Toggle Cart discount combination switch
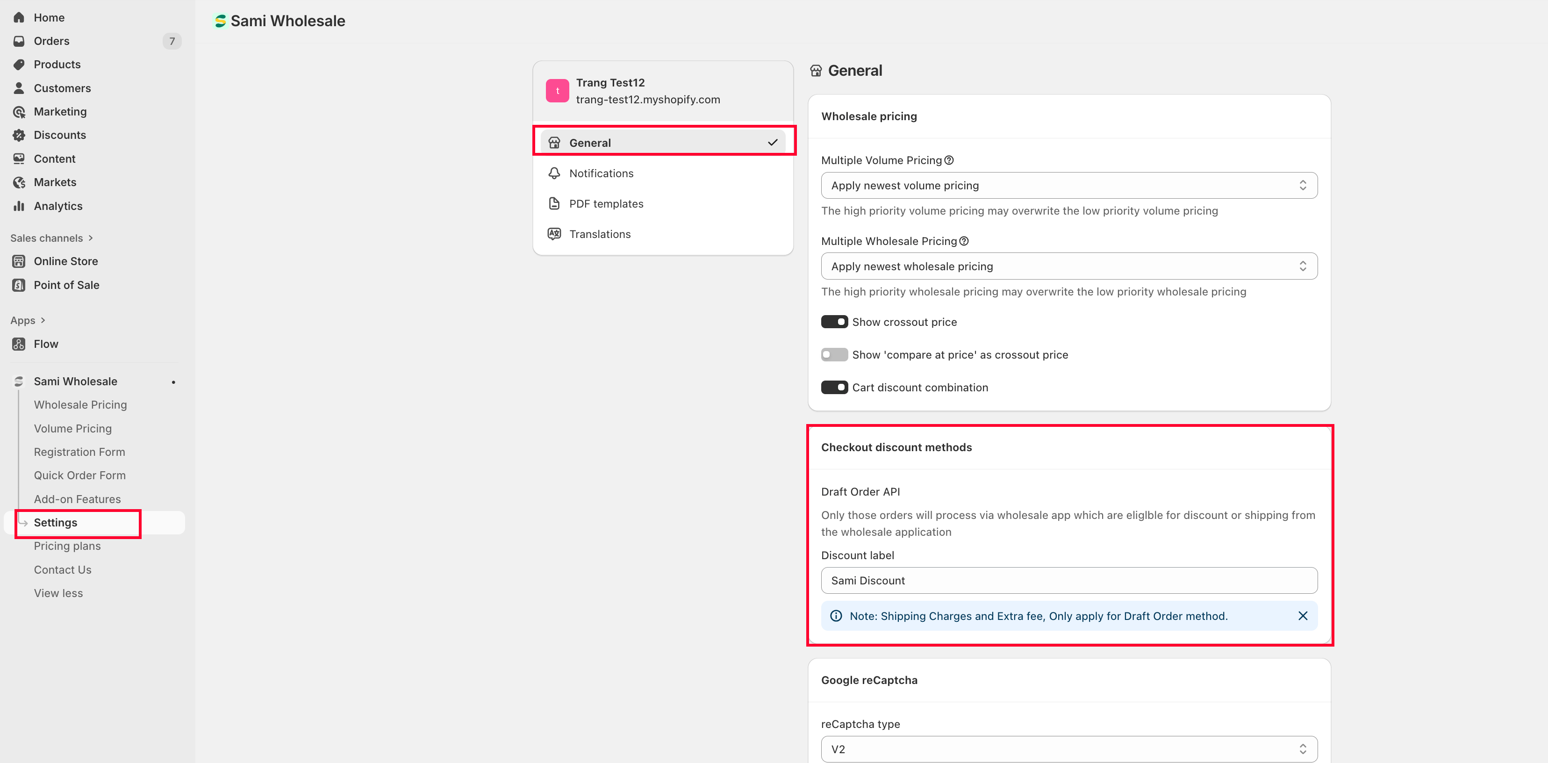The height and width of the screenshot is (763, 1548). click(x=834, y=387)
